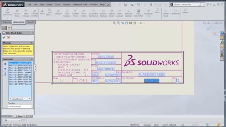The image size is (226, 127).
Task: Click the BLACK OXIDE finish note
Action: coord(106,63)
